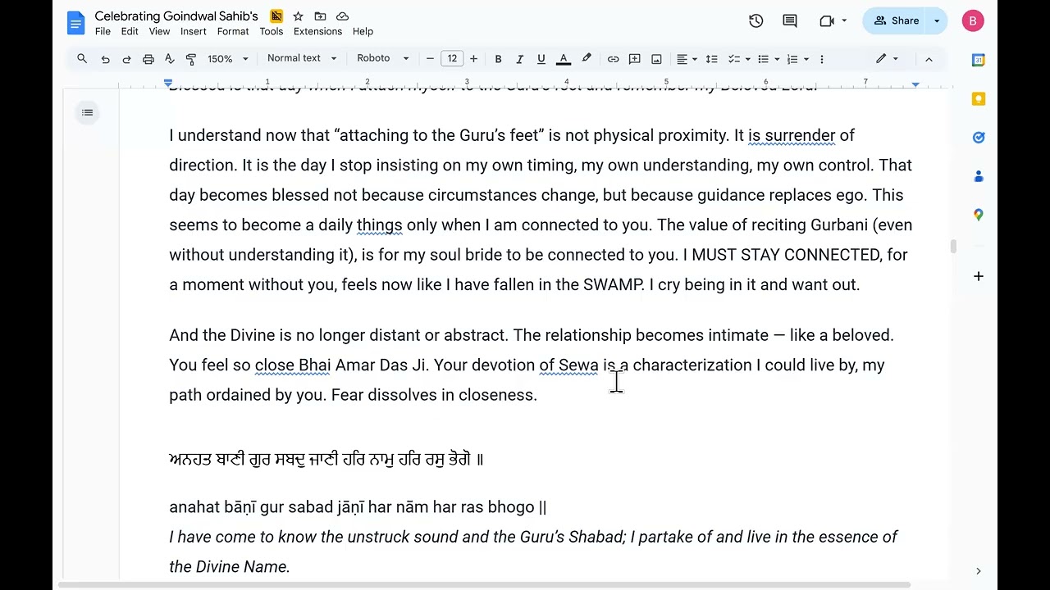Open the zoom level dropdown at 150%
This screenshot has height=590, width=1050.
click(x=228, y=59)
